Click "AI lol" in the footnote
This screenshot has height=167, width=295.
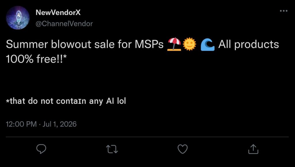[116, 101]
